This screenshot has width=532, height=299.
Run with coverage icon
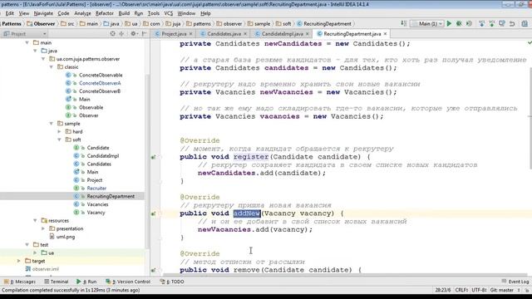(469, 24)
